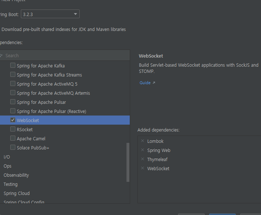Viewport: 261px width, 215px height.
Task: Click the RSocket row label
Action: tap(24, 130)
